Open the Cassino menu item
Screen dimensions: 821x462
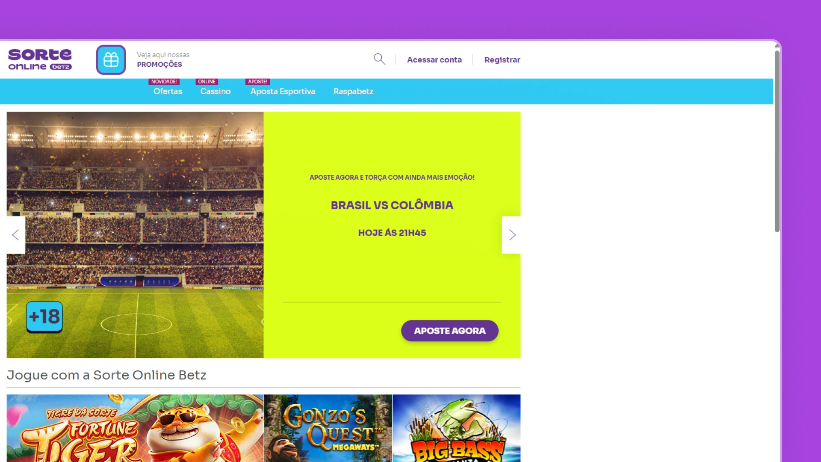216,91
